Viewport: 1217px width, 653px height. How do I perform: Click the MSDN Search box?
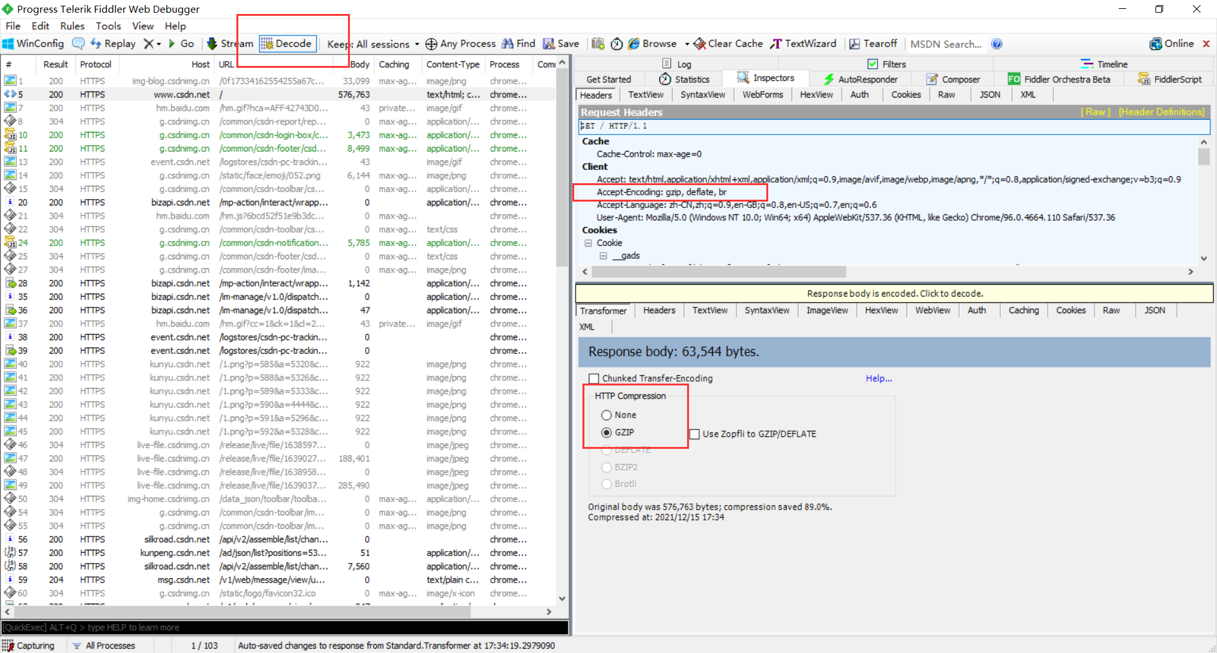tap(946, 44)
